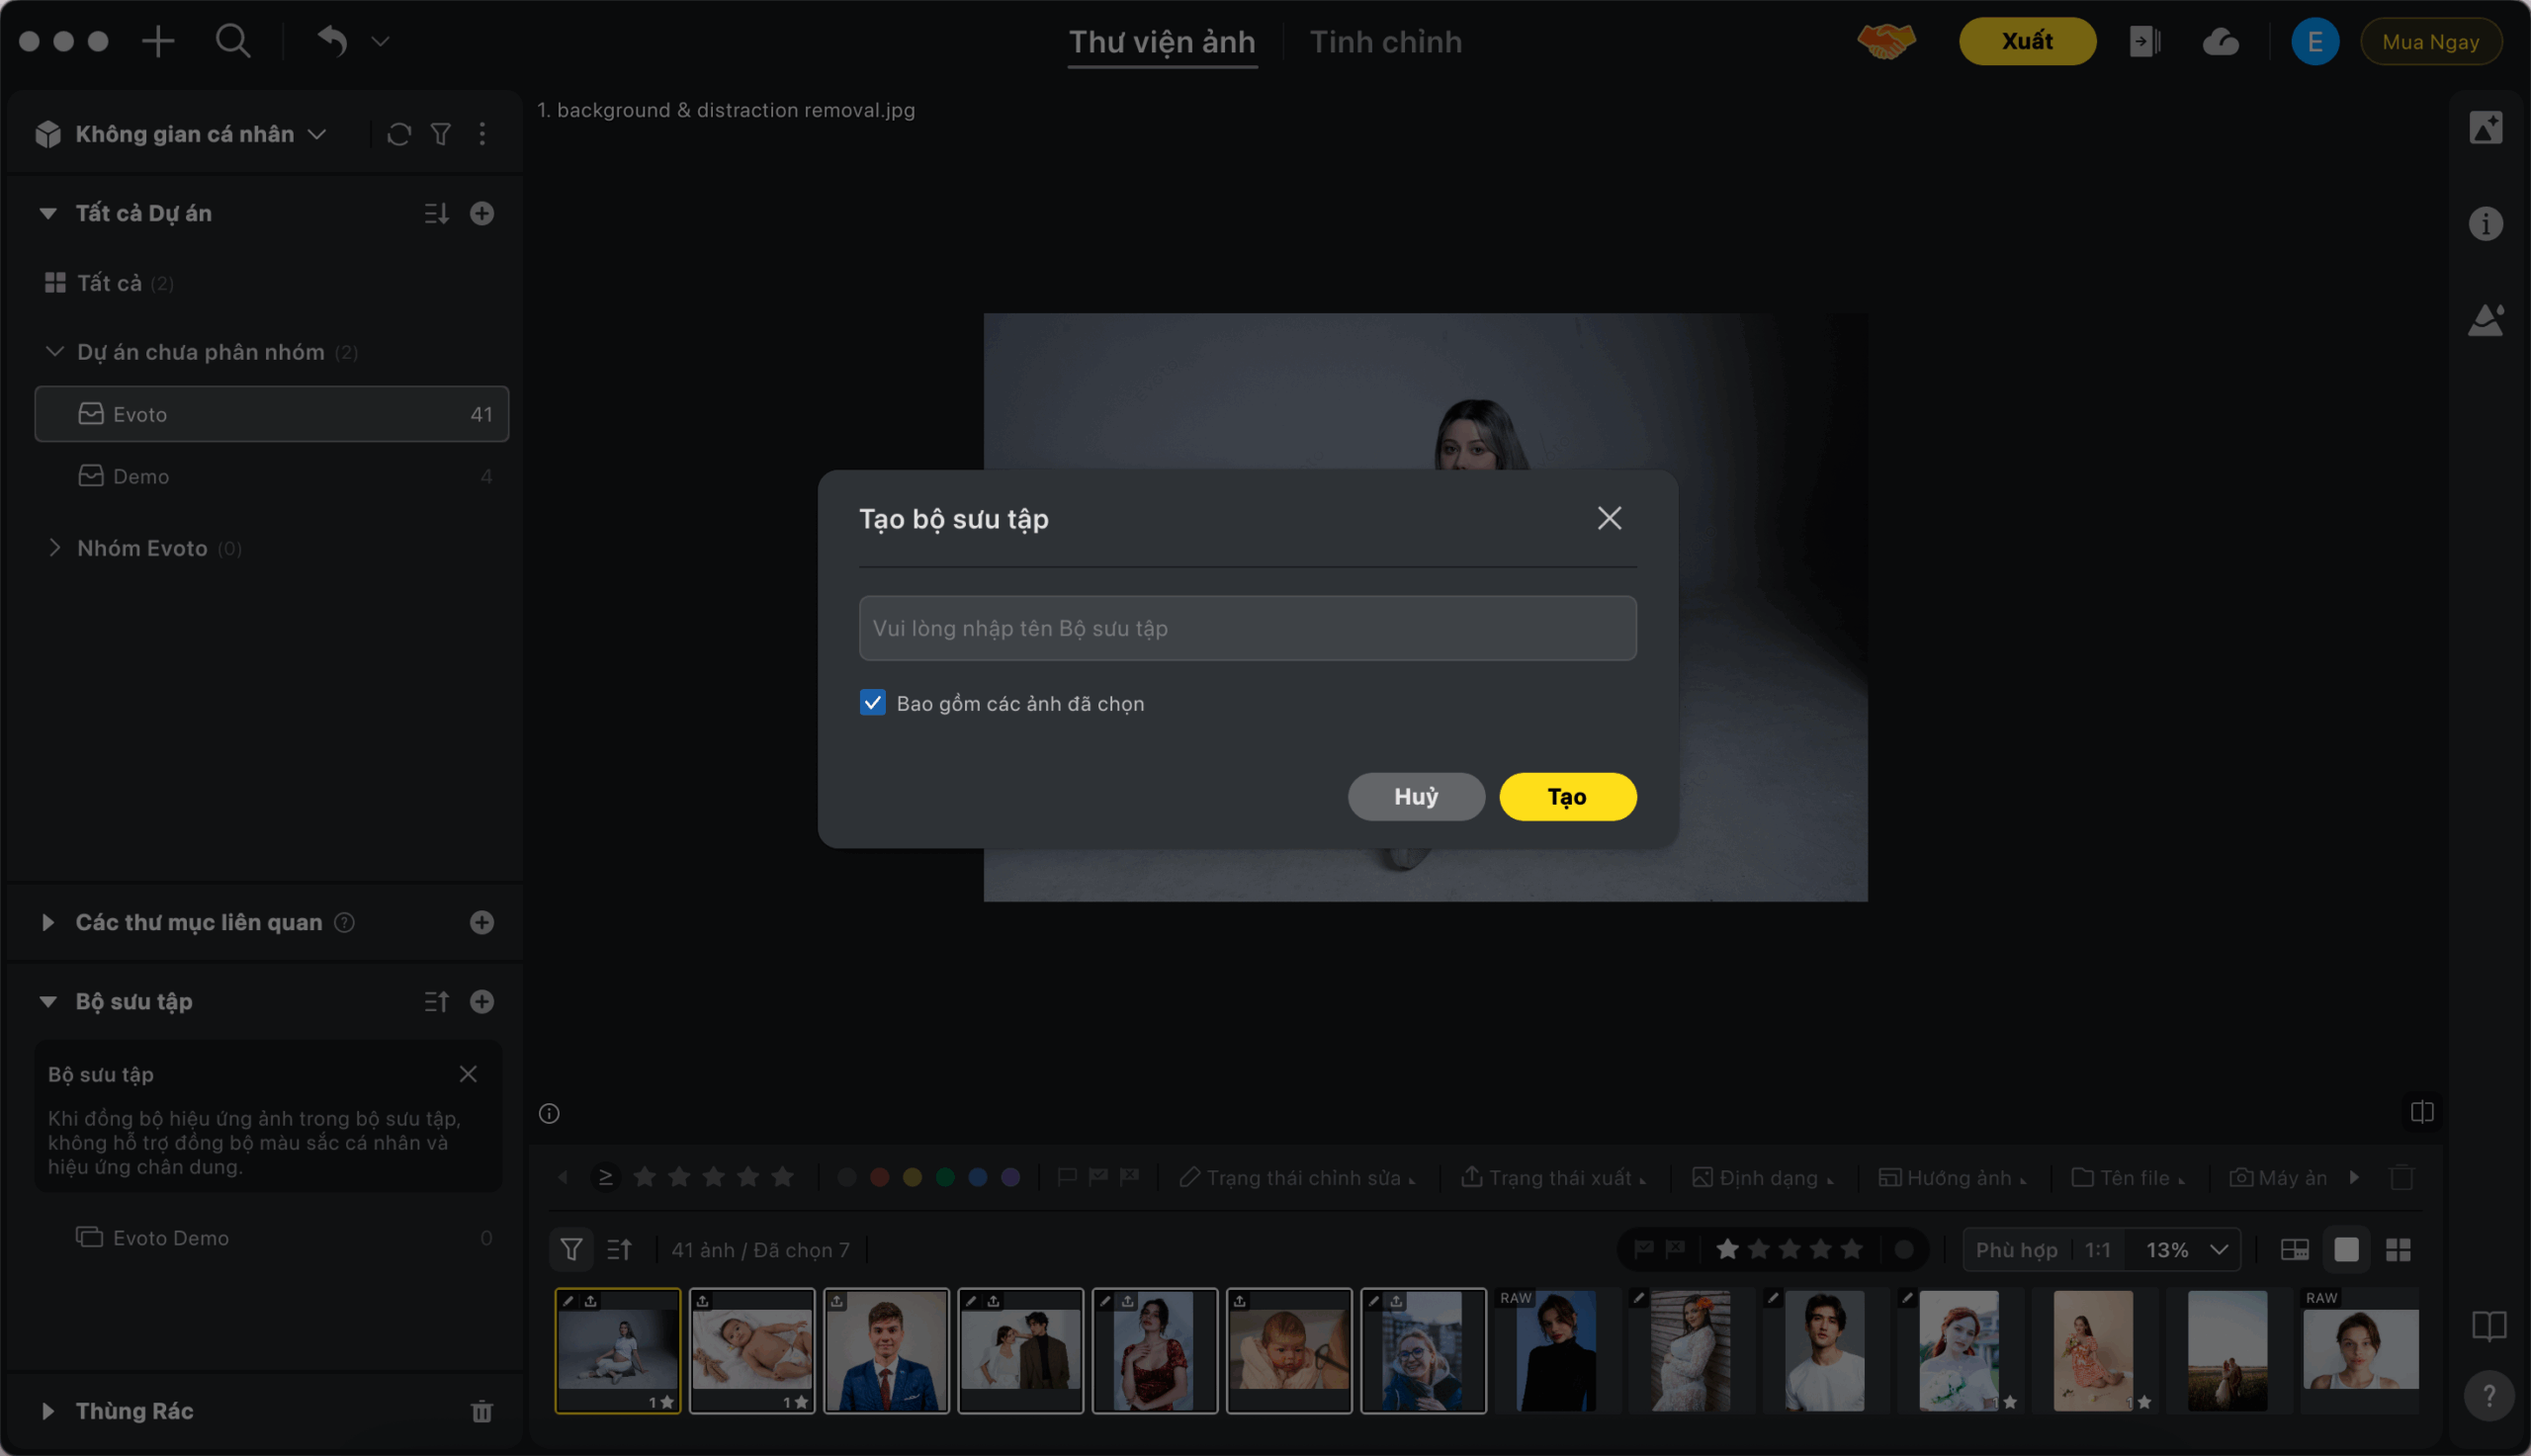Select the red color label filter

point(879,1177)
